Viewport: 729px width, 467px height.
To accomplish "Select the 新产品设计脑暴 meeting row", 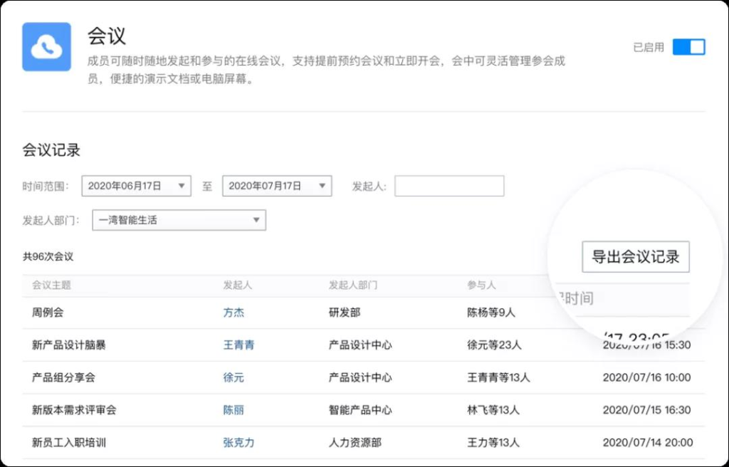I will point(69,345).
